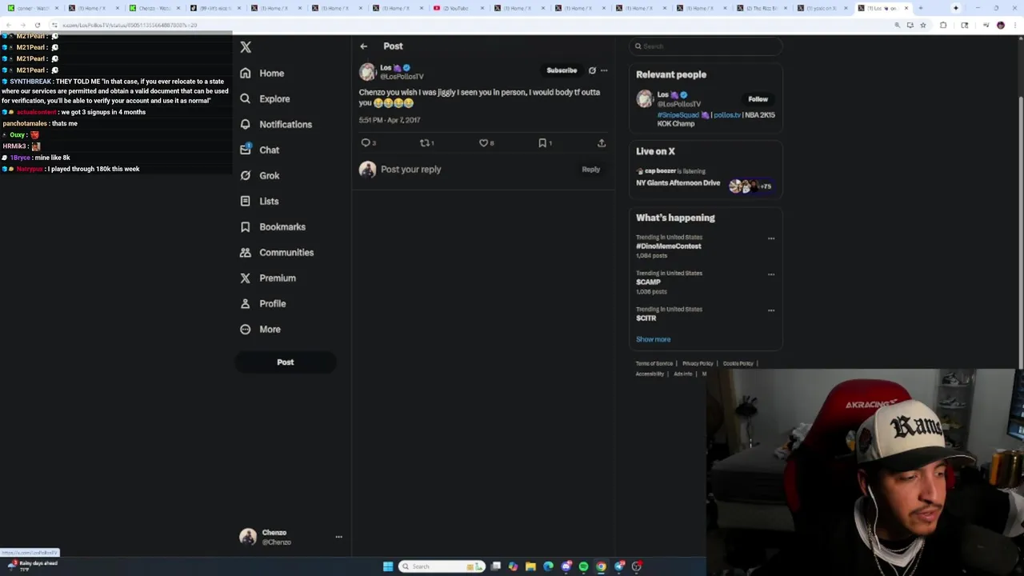Screen dimensions: 1024x576
Task: Open File Explorer from the taskbar
Action: pyautogui.click(x=530, y=566)
